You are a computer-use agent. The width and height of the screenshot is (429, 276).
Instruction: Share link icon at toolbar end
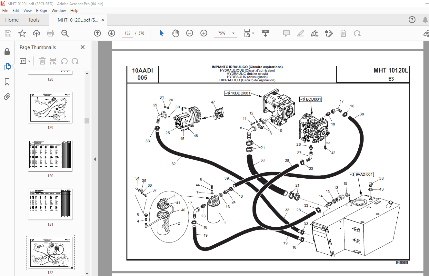pos(426,33)
